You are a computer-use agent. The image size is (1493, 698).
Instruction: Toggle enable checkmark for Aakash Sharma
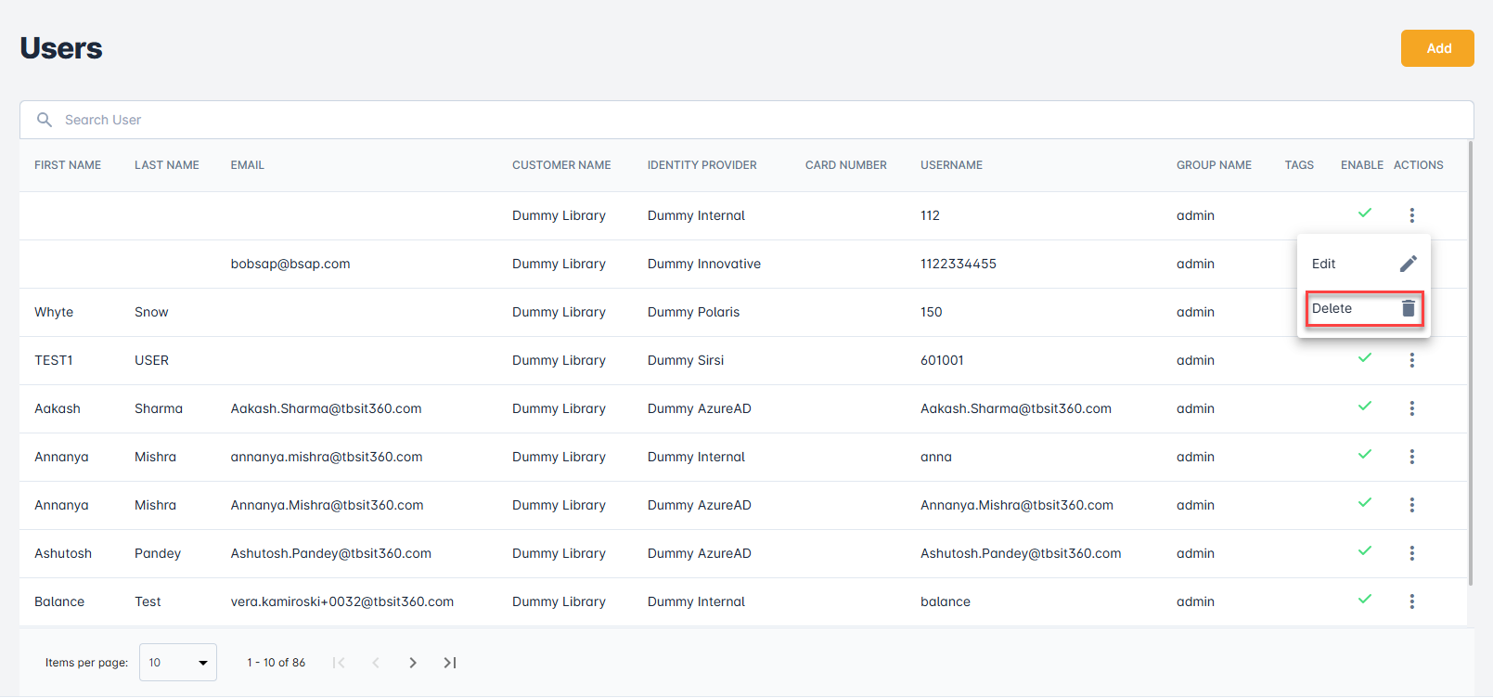[1364, 407]
